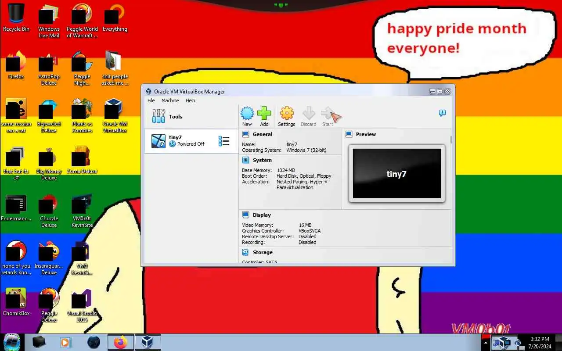Screen dimensions: 562x351
Task: Select Visual Studio 2015 desktop icon
Action: tap(82, 305)
